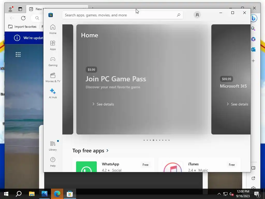Click Refresh in the Edge window

tap(23, 18)
